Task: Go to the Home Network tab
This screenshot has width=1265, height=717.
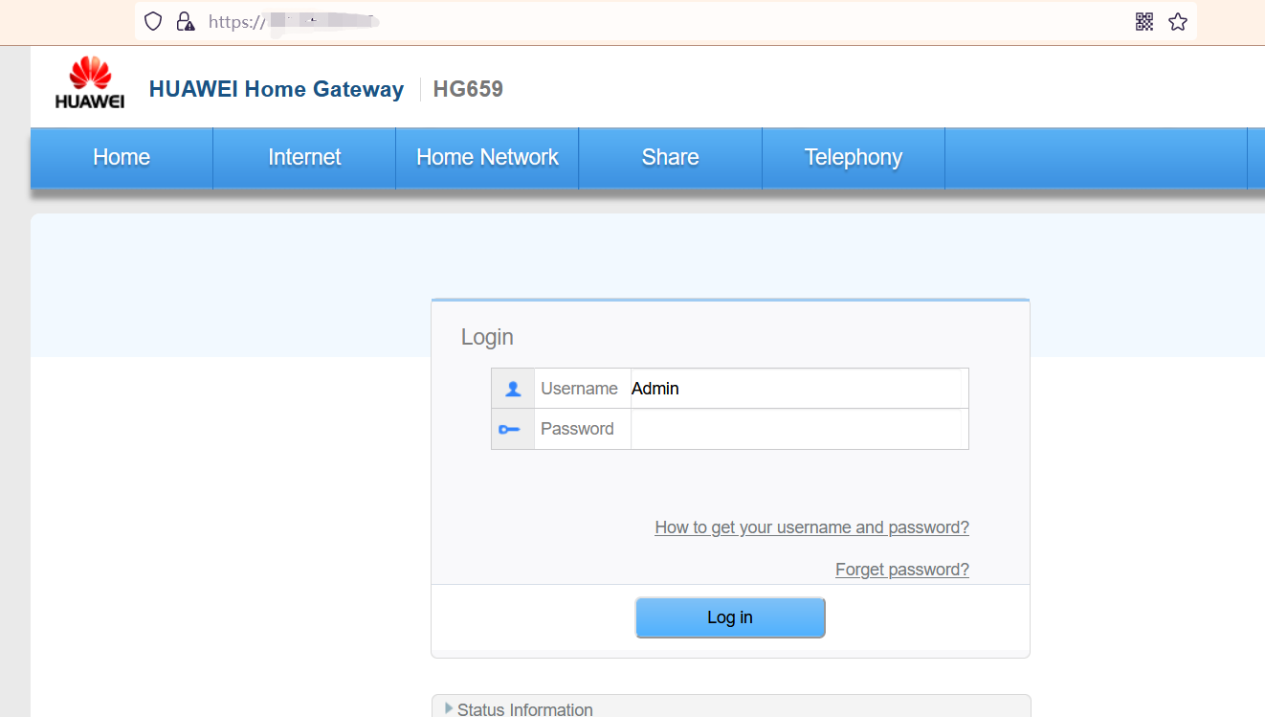Action: (x=487, y=157)
